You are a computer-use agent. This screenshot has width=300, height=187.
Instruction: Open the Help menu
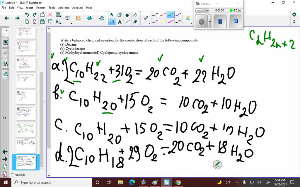pyautogui.click(x=89, y=8)
